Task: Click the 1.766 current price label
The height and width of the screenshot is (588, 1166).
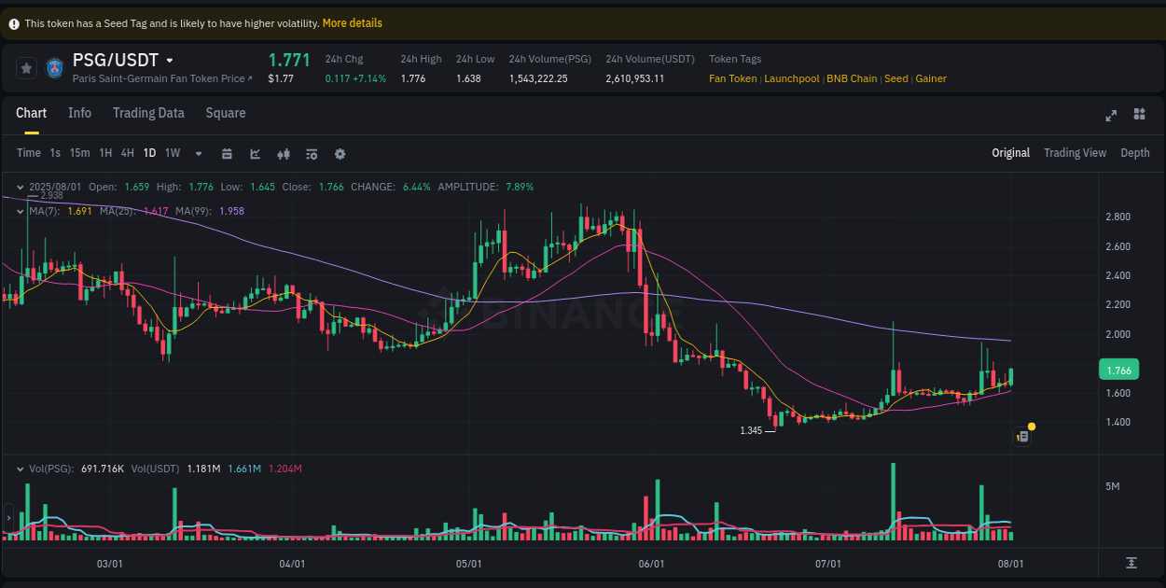Action: (1118, 370)
